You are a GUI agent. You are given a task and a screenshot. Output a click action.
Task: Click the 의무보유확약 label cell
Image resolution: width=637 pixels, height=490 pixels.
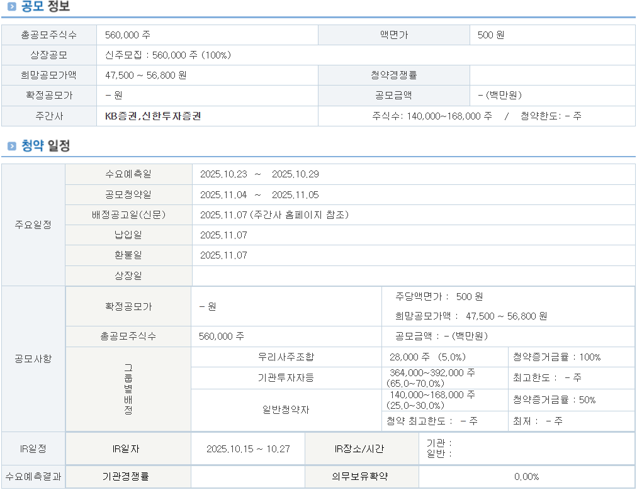(361, 477)
